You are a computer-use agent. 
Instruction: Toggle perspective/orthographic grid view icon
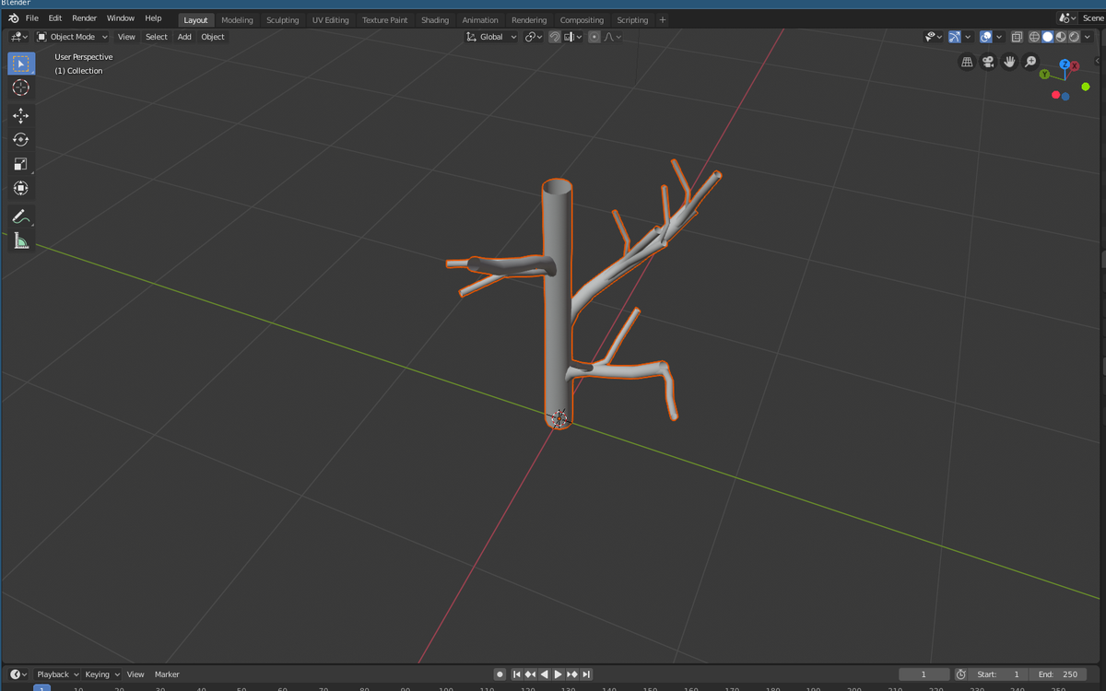click(967, 62)
